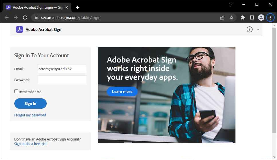Reload the page with the refresh icon

pyautogui.click(x=25, y=17)
